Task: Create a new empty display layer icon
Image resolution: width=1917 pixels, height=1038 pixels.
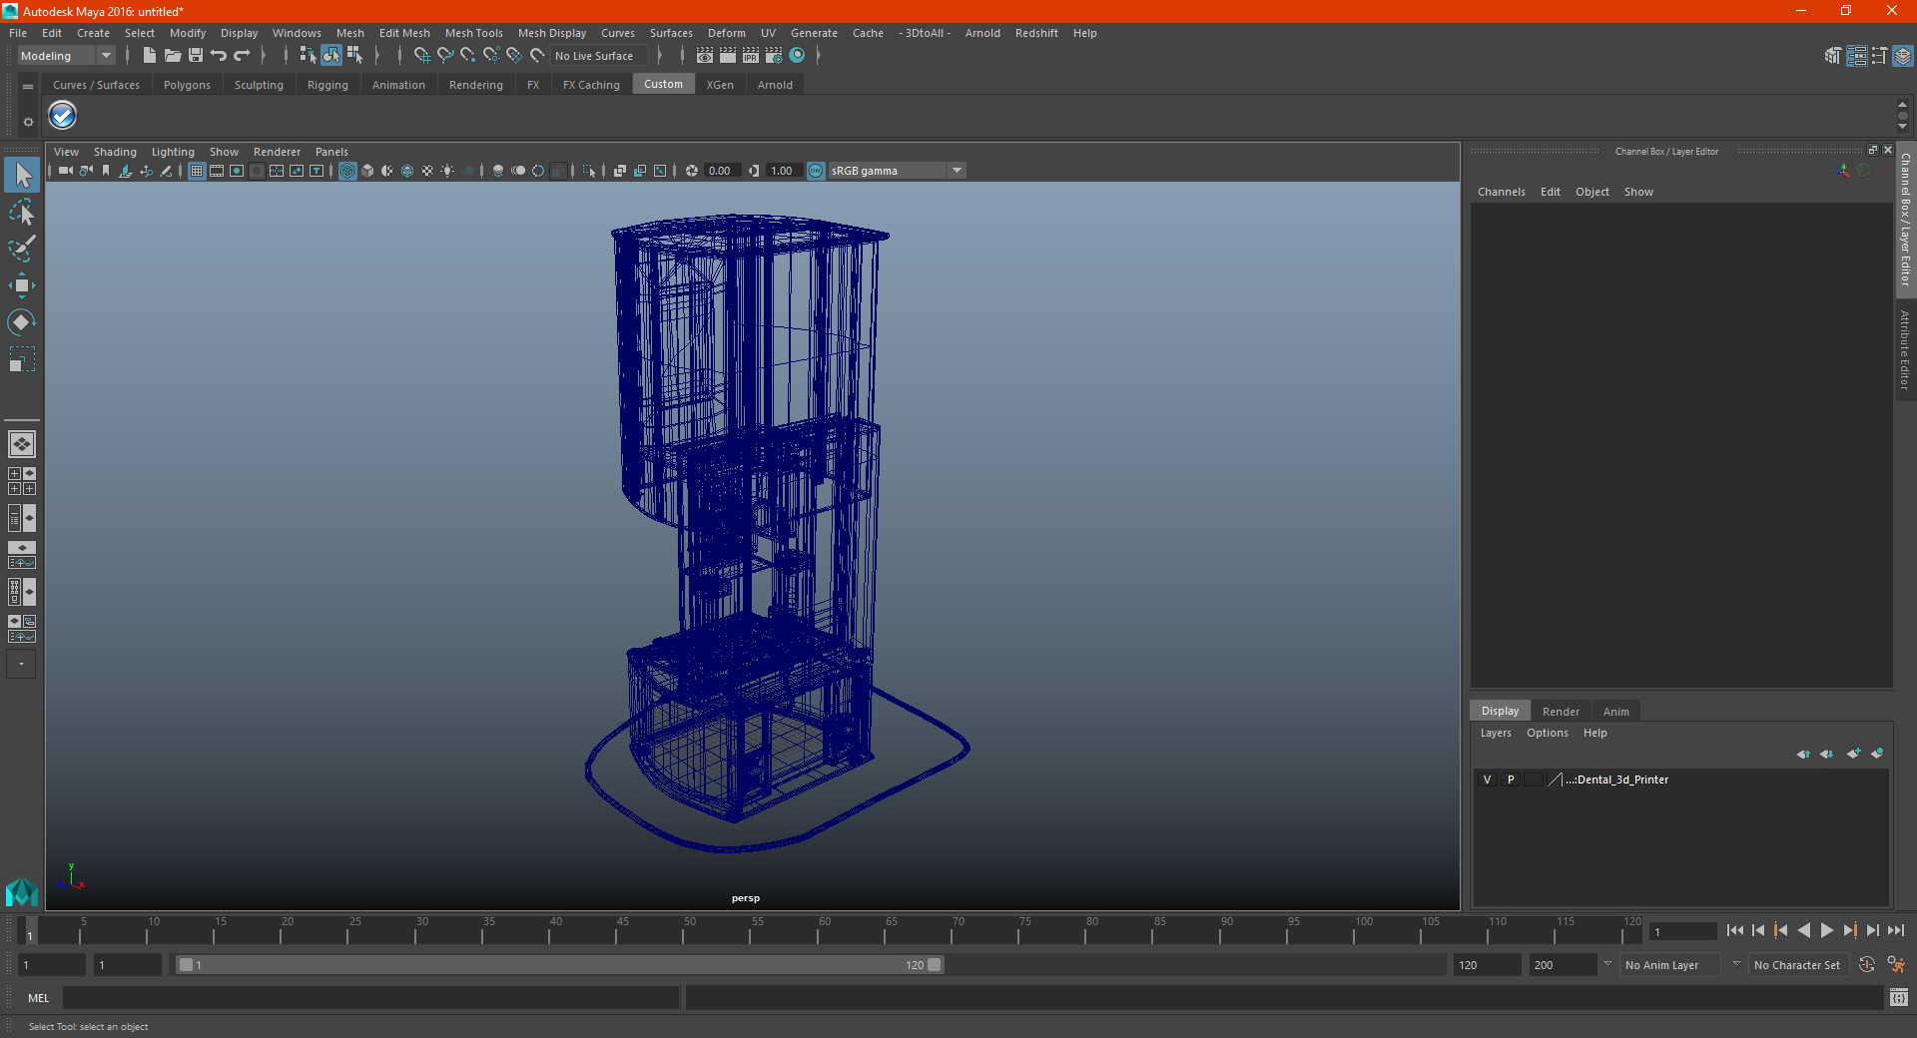Action: 1853,754
